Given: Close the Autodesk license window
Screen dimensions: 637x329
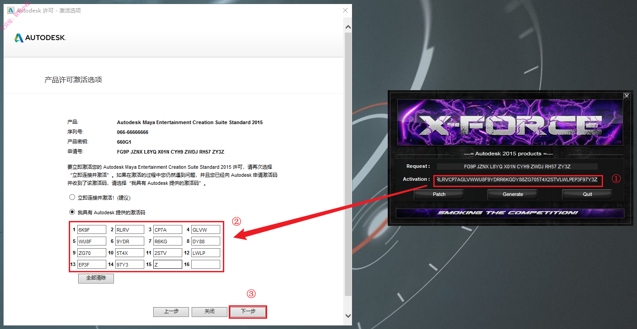Looking at the screenshot, I should click(x=345, y=10).
